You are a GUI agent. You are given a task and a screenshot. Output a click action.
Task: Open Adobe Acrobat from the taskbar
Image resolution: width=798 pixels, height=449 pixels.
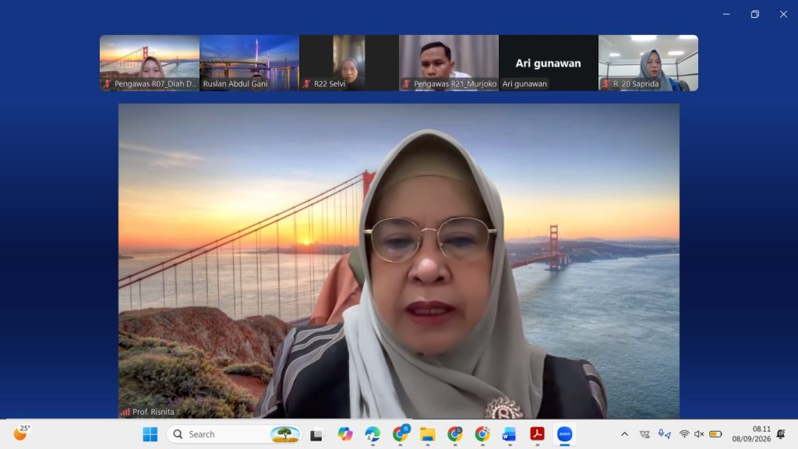537,433
